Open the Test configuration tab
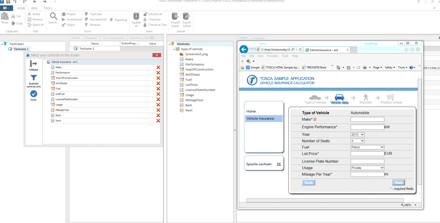 coord(113,38)
